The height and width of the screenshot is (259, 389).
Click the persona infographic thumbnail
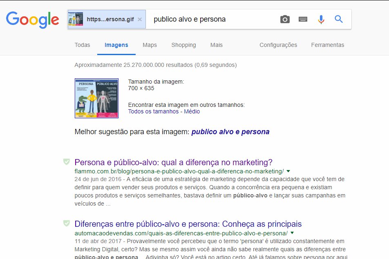[x=96, y=98]
